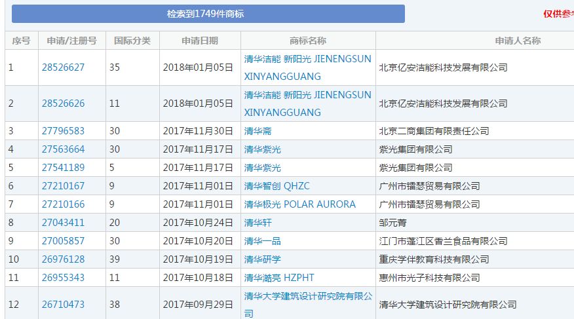Select applicant 北京亿安洁能科技发展有限公司 in row 1
The width and height of the screenshot is (574, 319).
[x=443, y=67]
